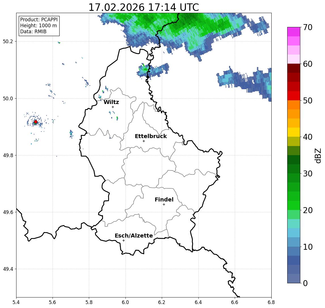The width and height of the screenshot is (325, 308).
Task: Click the latitude 50.2 axis label
Action: point(8,41)
